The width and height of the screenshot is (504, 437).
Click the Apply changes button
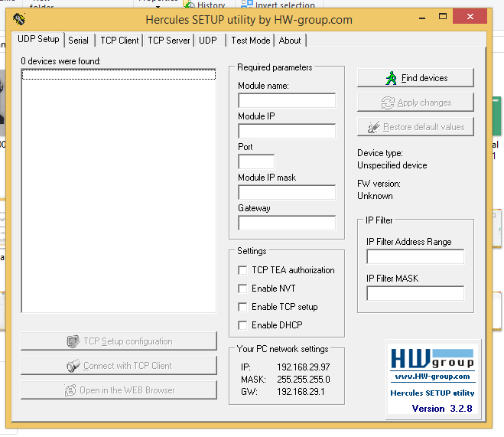415,103
